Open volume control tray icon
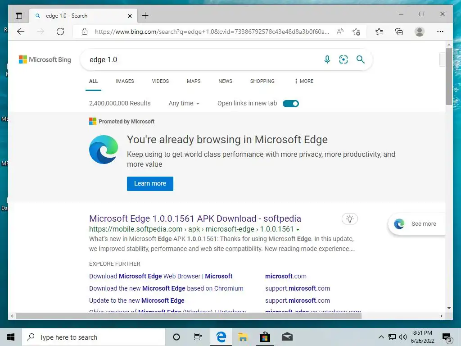This screenshot has height=346, width=461. [403, 337]
